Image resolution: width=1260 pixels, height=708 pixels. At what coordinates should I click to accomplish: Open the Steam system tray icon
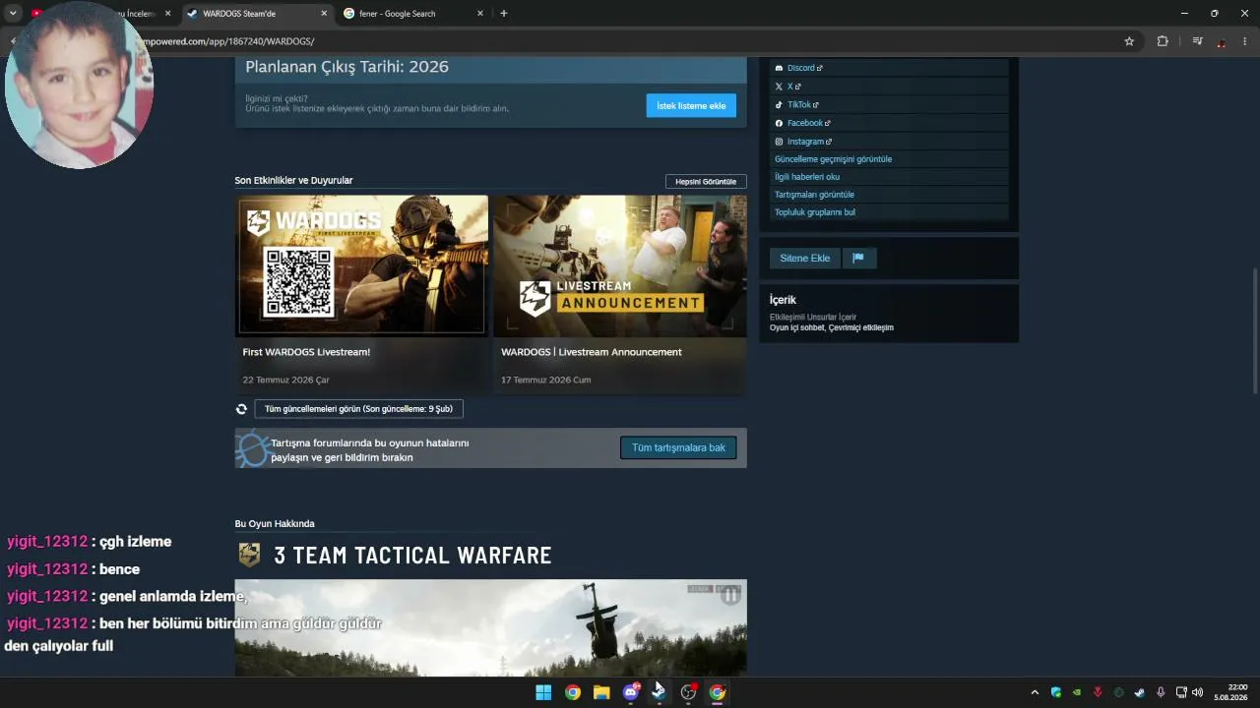1140,692
